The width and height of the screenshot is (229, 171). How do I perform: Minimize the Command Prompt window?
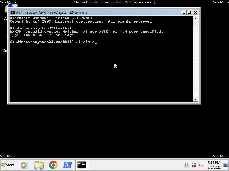pyautogui.click(x=183, y=13)
